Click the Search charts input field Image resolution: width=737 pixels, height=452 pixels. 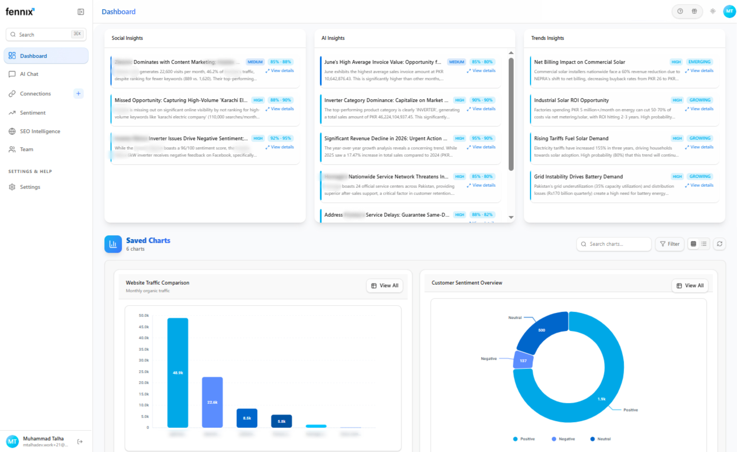(616, 244)
